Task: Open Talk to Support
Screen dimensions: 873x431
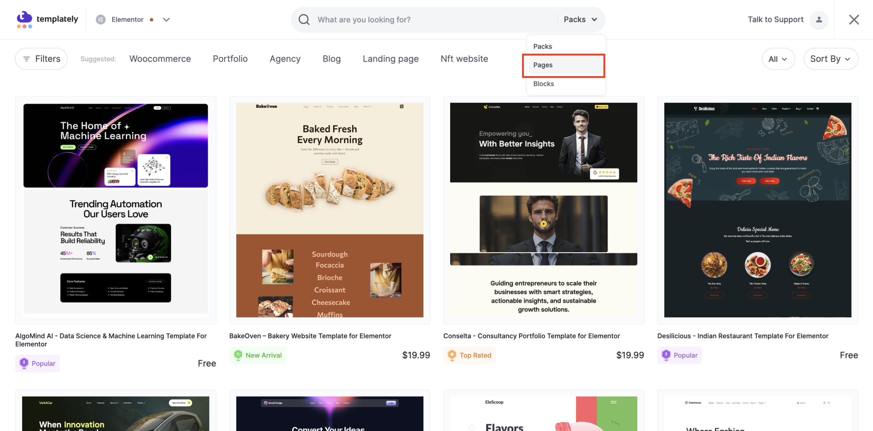Action: (775, 19)
